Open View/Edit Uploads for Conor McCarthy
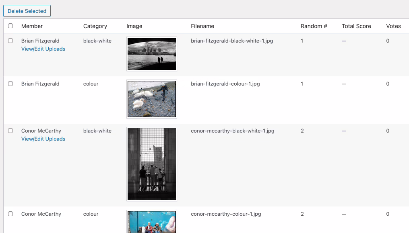 coord(43,139)
